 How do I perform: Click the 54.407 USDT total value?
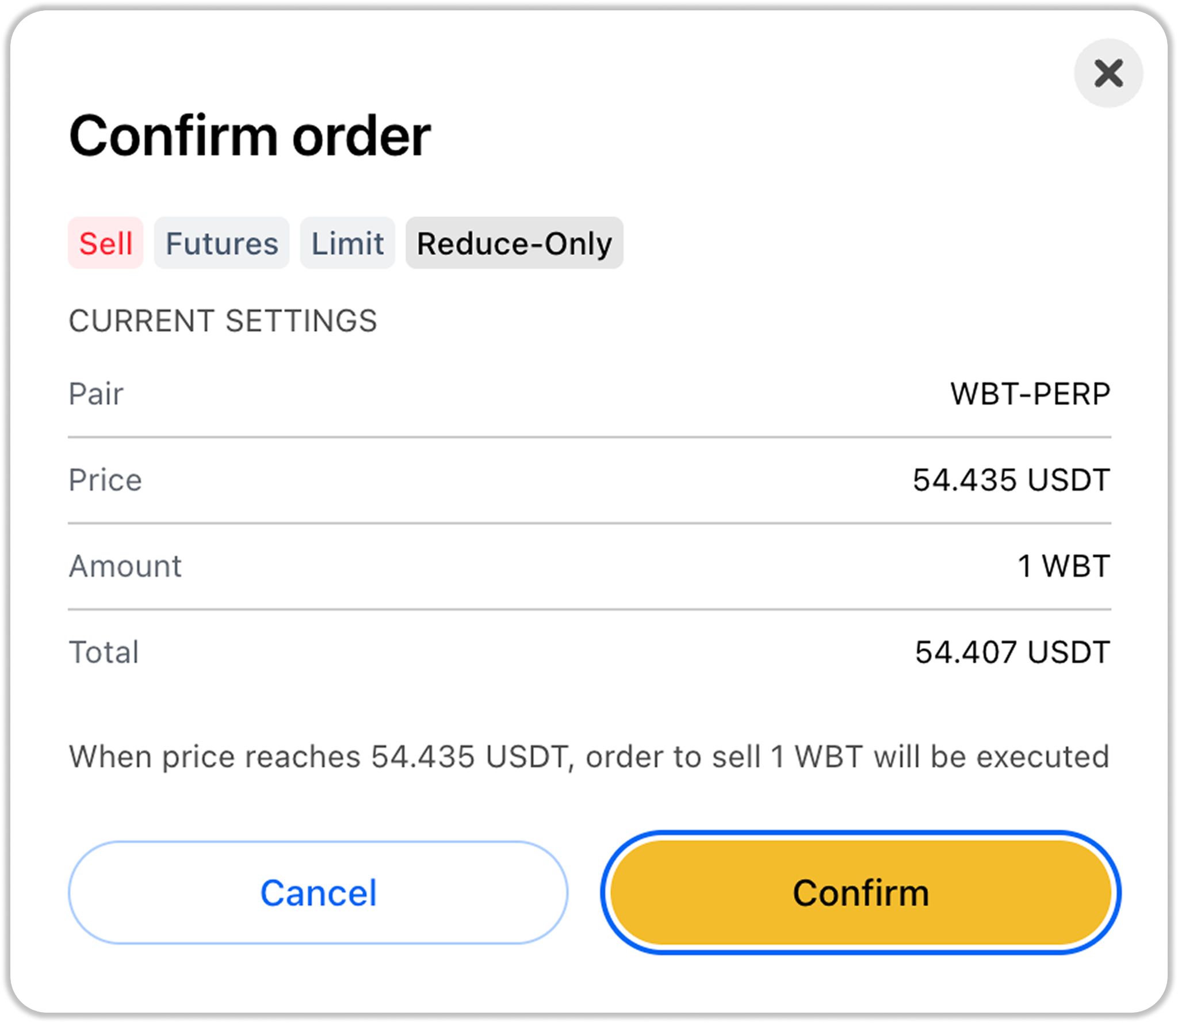click(1012, 652)
